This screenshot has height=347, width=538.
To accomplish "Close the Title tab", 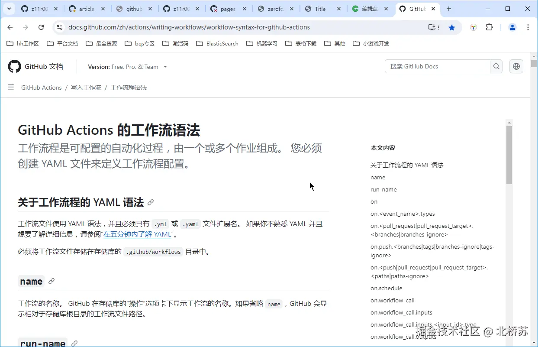I will coord(339,9).
